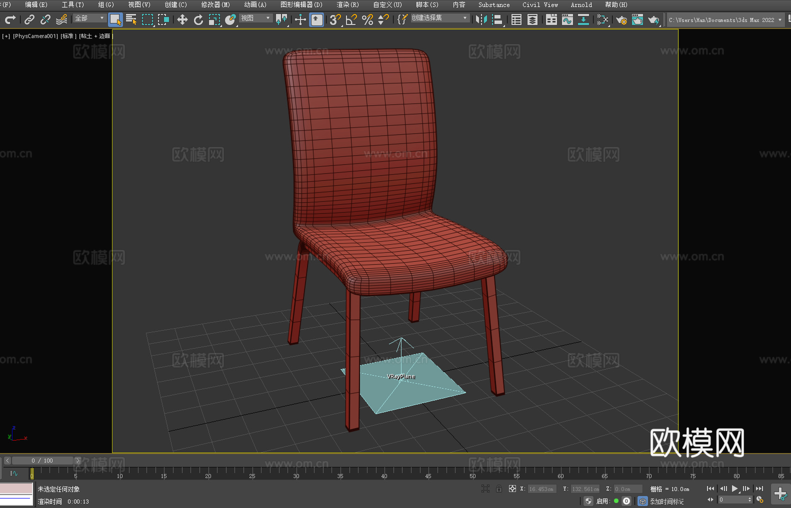Screen dimensions: 791x508
Task: Open the Scene Explorer icon
Action: (516, 19)
